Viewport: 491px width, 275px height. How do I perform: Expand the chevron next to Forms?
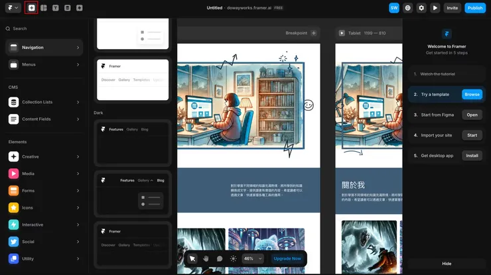coord(78,191)
